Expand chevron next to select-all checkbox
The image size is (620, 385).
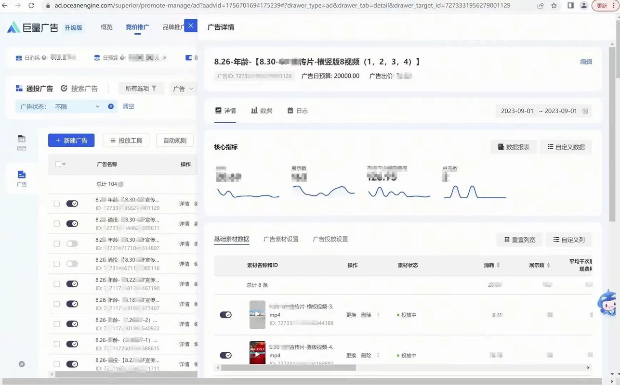click(64, 164)
